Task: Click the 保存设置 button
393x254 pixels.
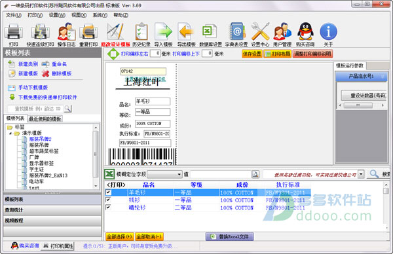Action: click(x=252, y=54)
